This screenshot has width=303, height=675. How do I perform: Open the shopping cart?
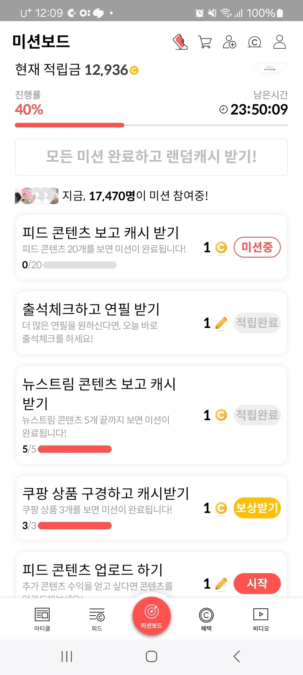tap(204, 42)
